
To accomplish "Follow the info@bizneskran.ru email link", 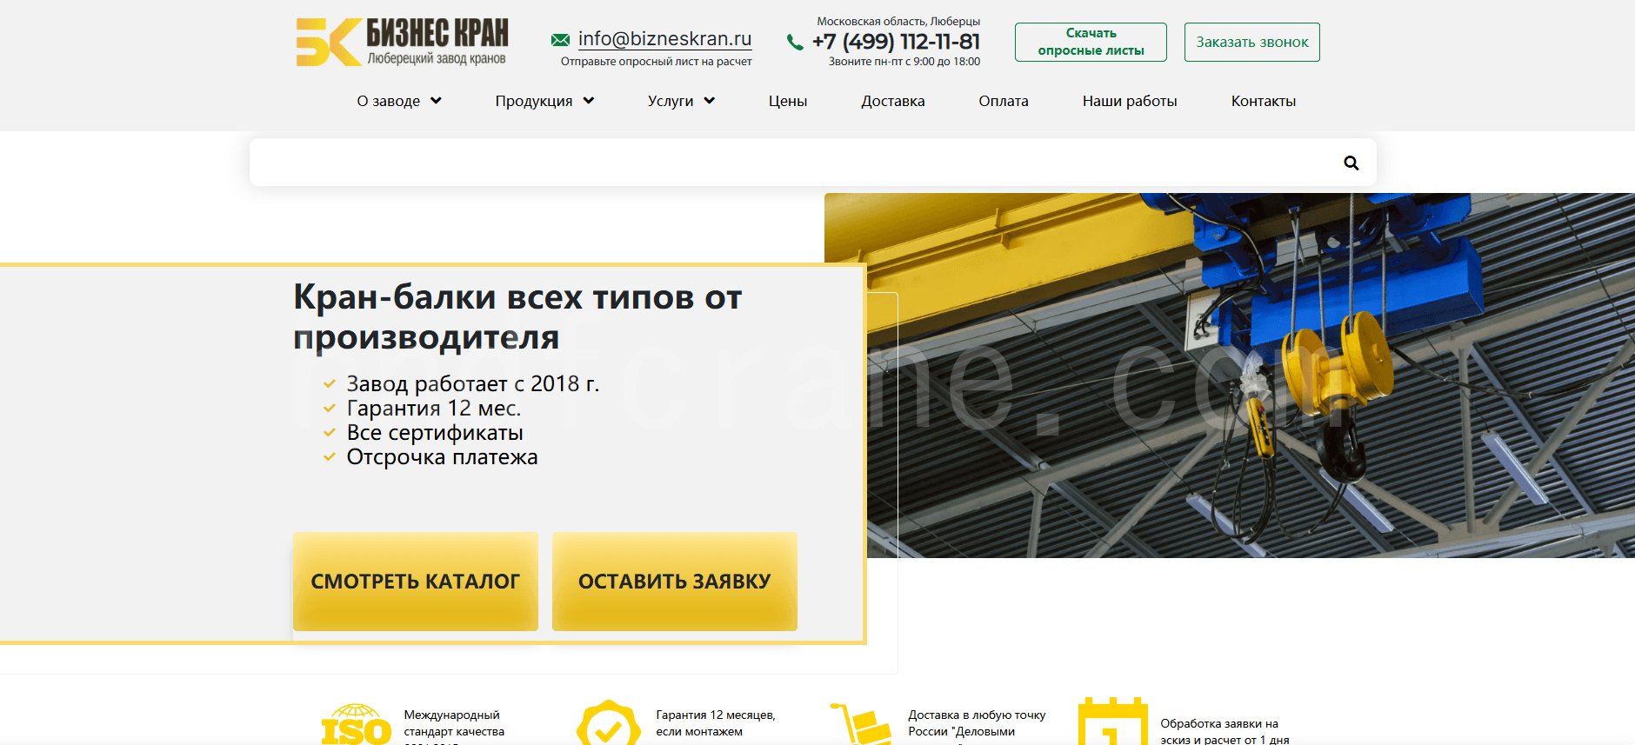I will pyautogui.click(x=664, y=39).
